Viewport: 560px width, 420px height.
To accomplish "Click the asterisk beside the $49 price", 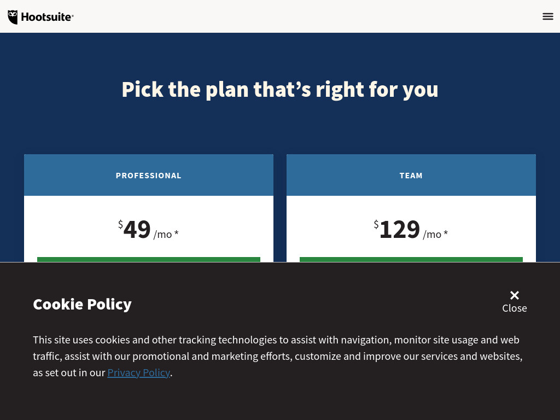I will click(x=176, y=233).
